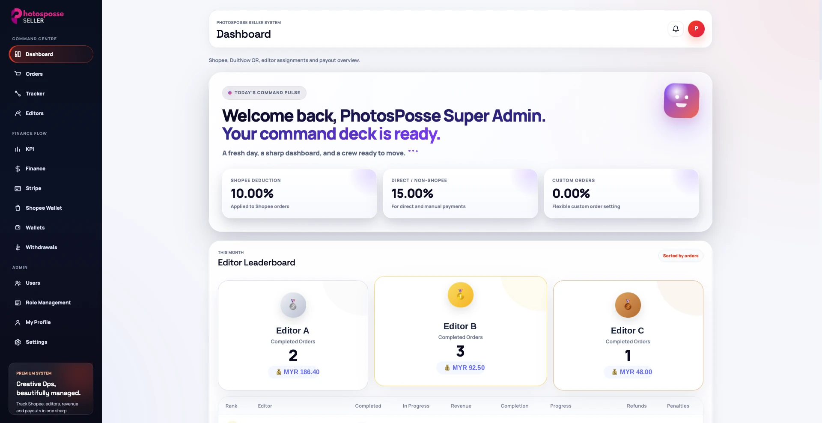822x423 pixels.
Task: Click the Settings gear icon
Action: click(18, 342)
